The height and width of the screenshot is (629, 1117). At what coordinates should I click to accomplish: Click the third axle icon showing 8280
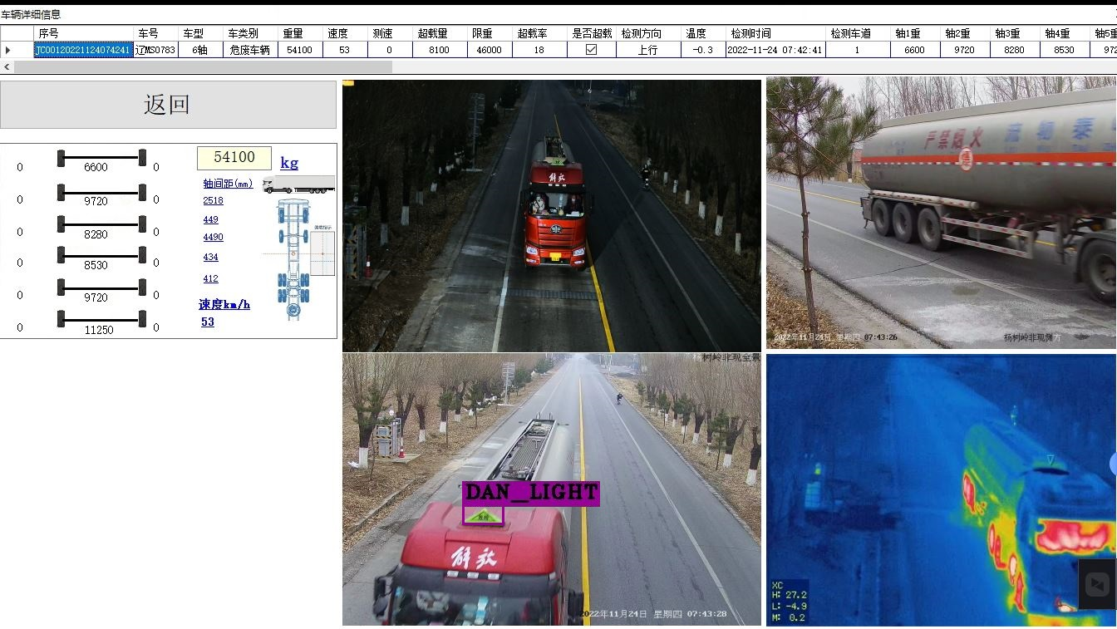click(x=101, y=224)
